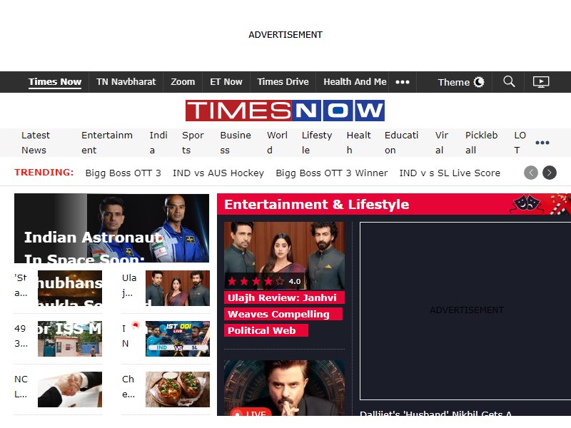This screenshot has height=428, width=571.
Task: Open LIVE story image with man in suit
Action: [x=284, y=387]
